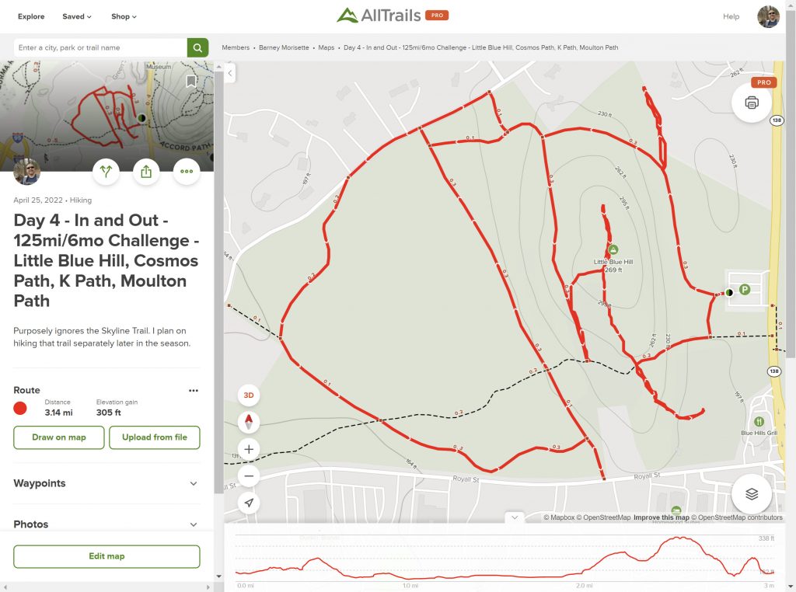
Task: Click the print map icon
Action: pyautogui.click(x=751, y=103)
